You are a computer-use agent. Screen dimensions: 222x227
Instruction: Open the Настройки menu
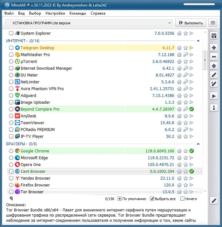(55, 13)
